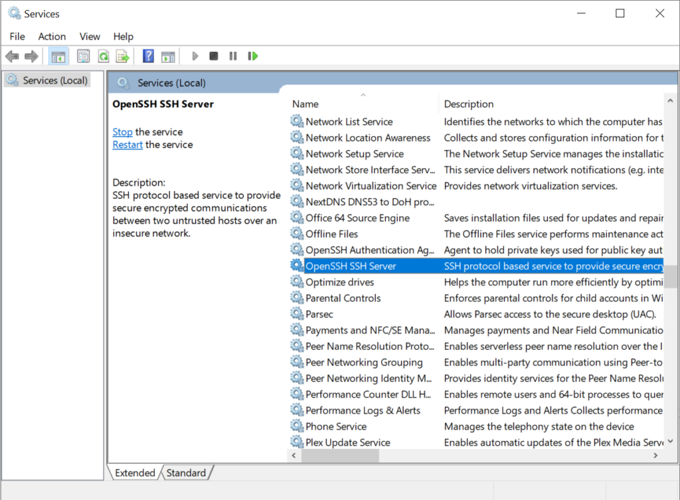Click the gear icon beside Offline Files
This screenshot has width=680, height=500.
(x=297, y=233)
